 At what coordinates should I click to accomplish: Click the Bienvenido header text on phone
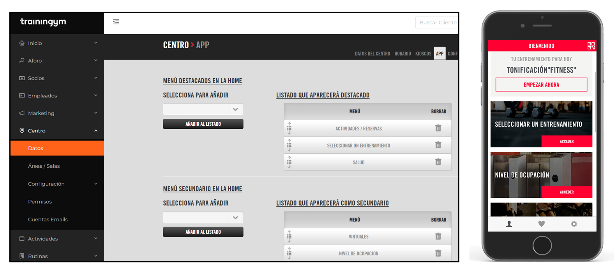541,46
